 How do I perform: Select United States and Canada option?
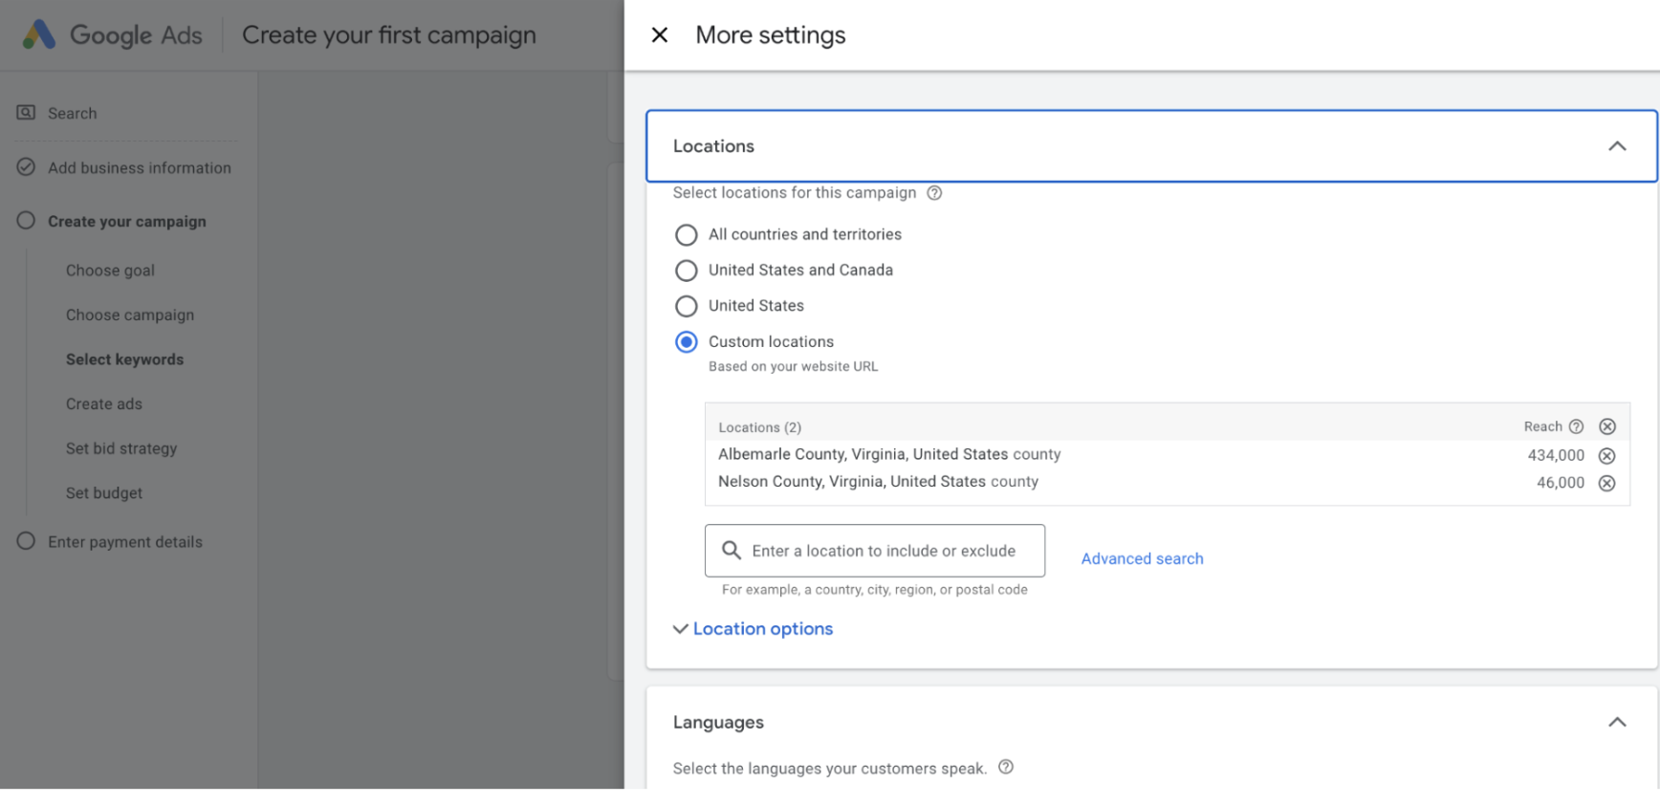pyautogui.click(x=686, y=271)
